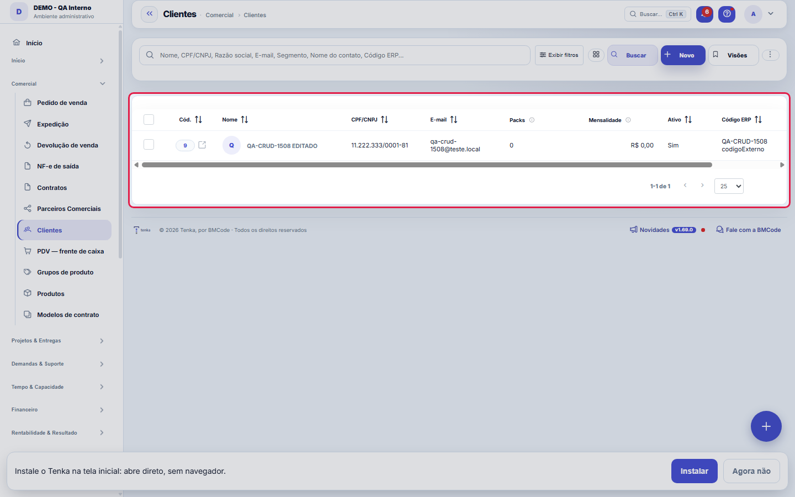Open the account dropdown chevron
Viewport: 795px width, 497px height.
[x=771, y=14]
